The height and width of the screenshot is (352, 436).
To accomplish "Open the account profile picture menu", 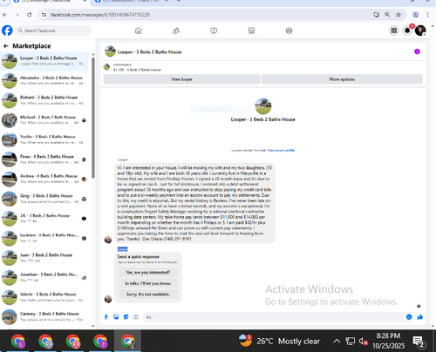I will 420,30.
